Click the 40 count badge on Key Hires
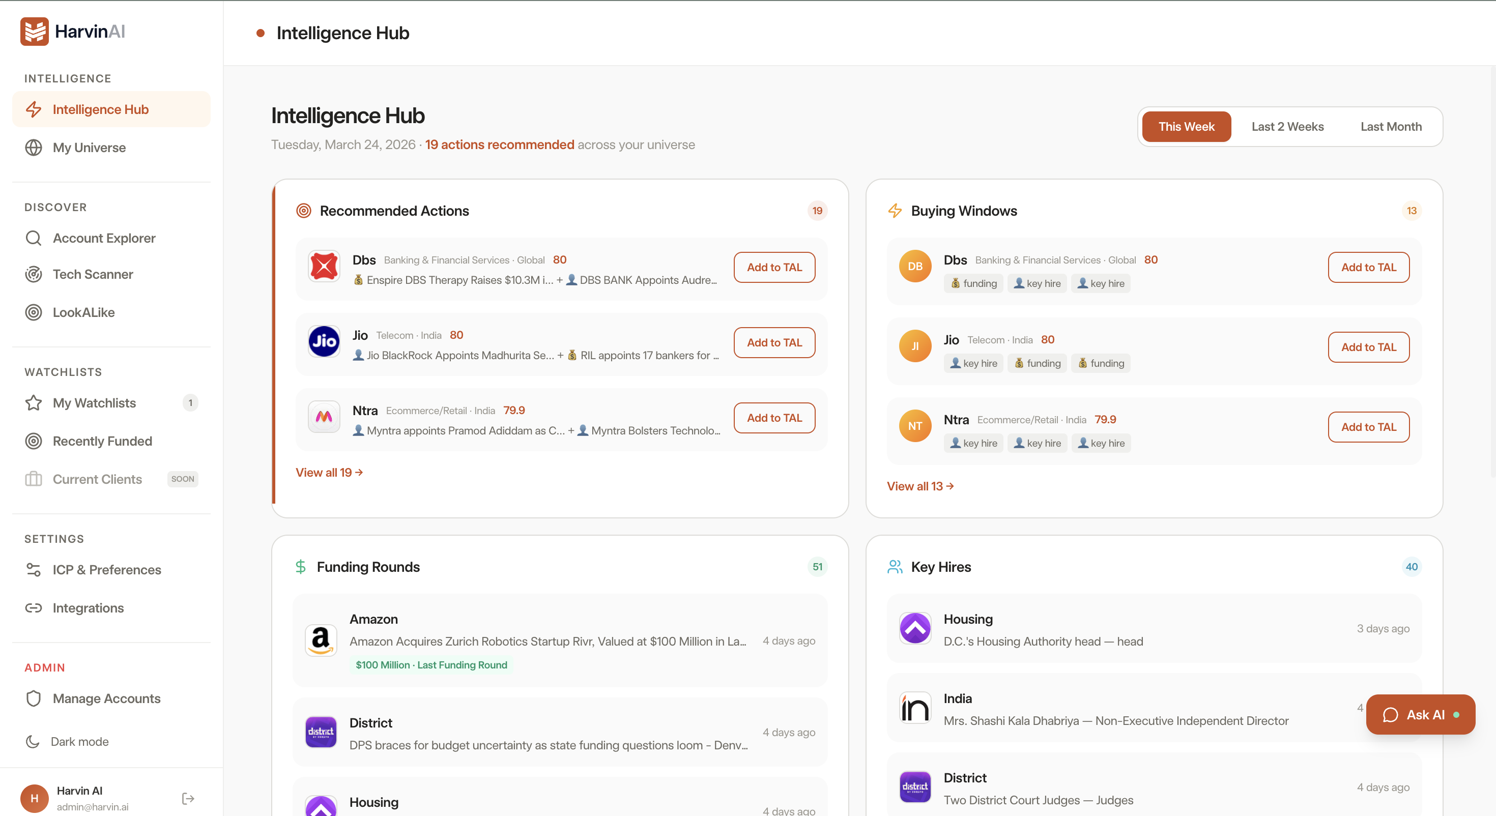Image resolution: width=1496 pixels, height=816 pixels. tap(1411, 567)
